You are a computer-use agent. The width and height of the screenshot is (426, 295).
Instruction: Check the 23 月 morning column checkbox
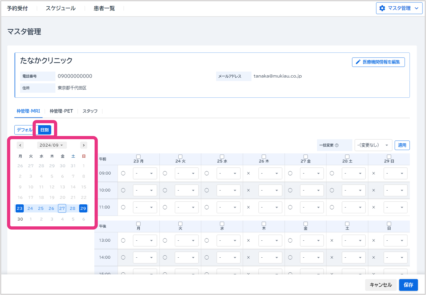point(138,156)
